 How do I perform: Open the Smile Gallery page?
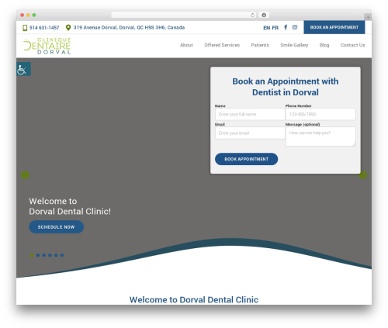click(294, 45)
